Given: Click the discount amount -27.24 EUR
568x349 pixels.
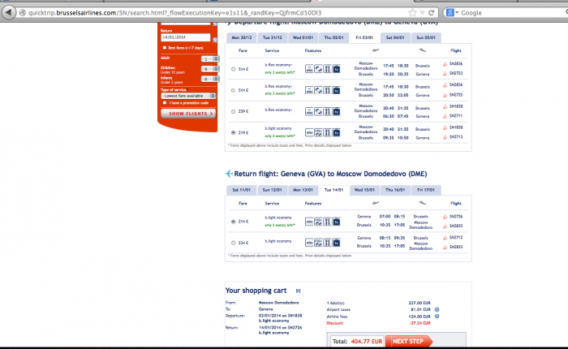Looking at the screenshot, I should point(420,323).
